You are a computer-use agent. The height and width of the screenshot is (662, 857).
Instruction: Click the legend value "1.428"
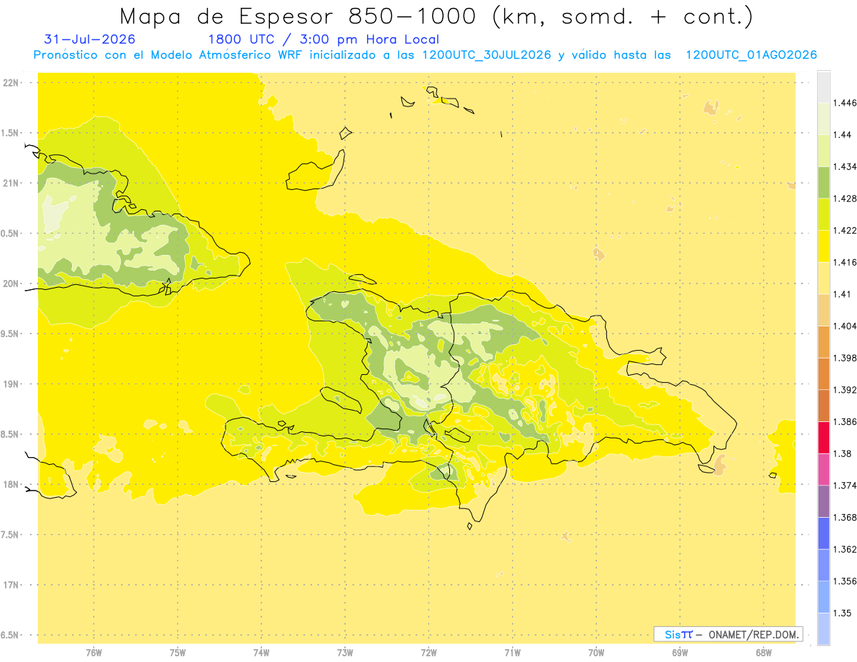pos(846,199)
